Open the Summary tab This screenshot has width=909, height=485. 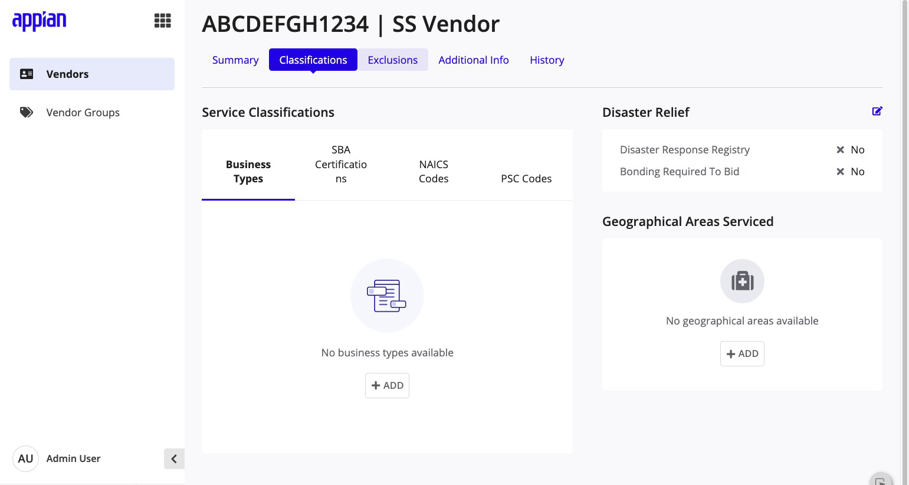[x=235, y=60]
